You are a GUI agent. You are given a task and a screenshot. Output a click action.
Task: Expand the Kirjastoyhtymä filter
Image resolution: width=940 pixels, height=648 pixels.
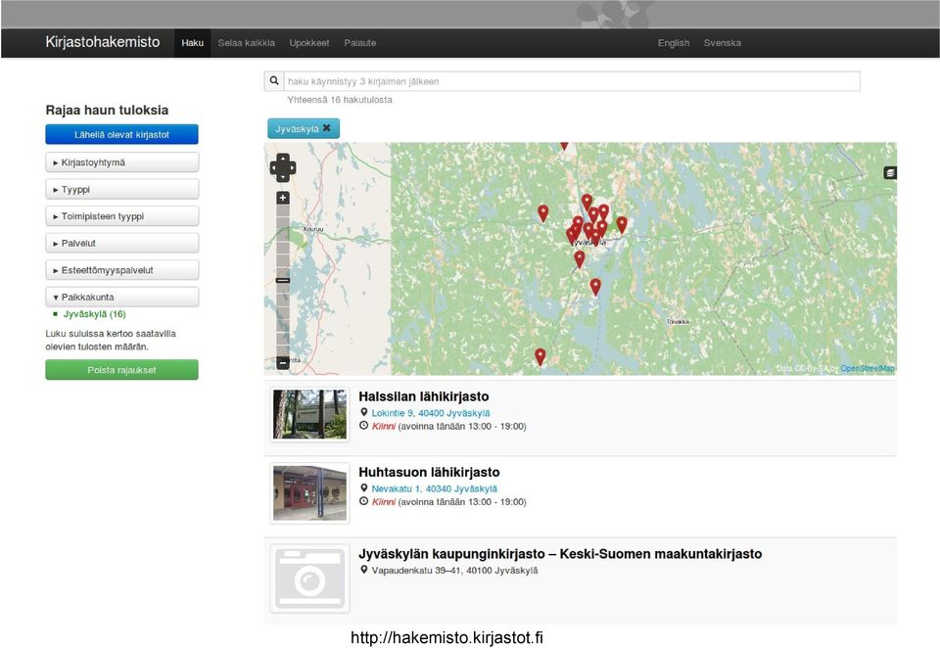(x=122, y=162)
